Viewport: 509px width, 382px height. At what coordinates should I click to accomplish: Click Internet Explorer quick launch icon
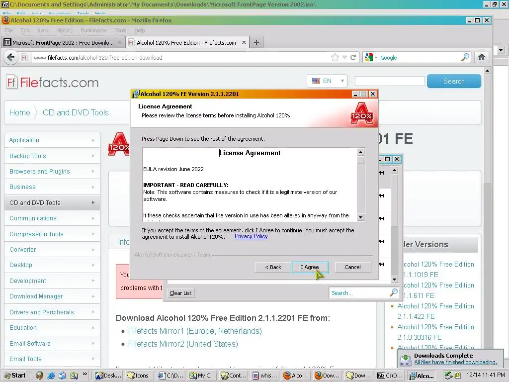[x=51, y=376]
